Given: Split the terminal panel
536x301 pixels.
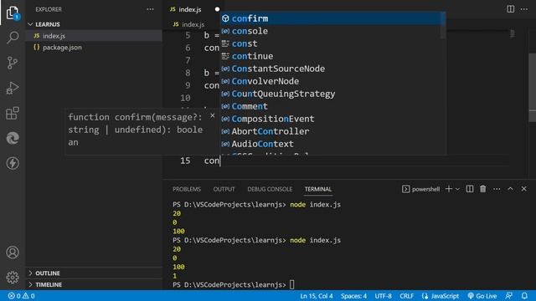Looking at the screenshot, I should [470, 189].
